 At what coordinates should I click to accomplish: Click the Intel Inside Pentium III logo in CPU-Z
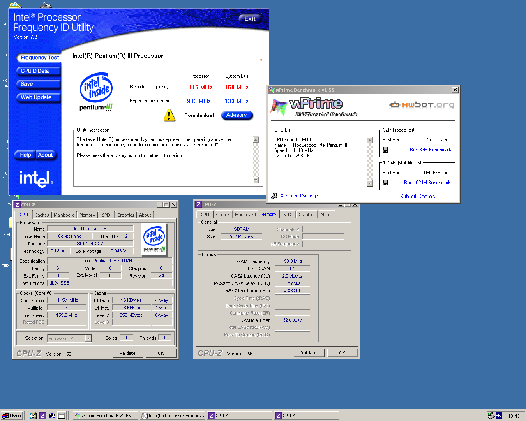(x=154, y=239)
